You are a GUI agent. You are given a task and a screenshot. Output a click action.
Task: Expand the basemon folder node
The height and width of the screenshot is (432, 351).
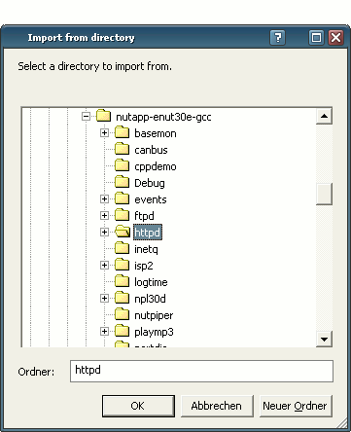(104, 132)
